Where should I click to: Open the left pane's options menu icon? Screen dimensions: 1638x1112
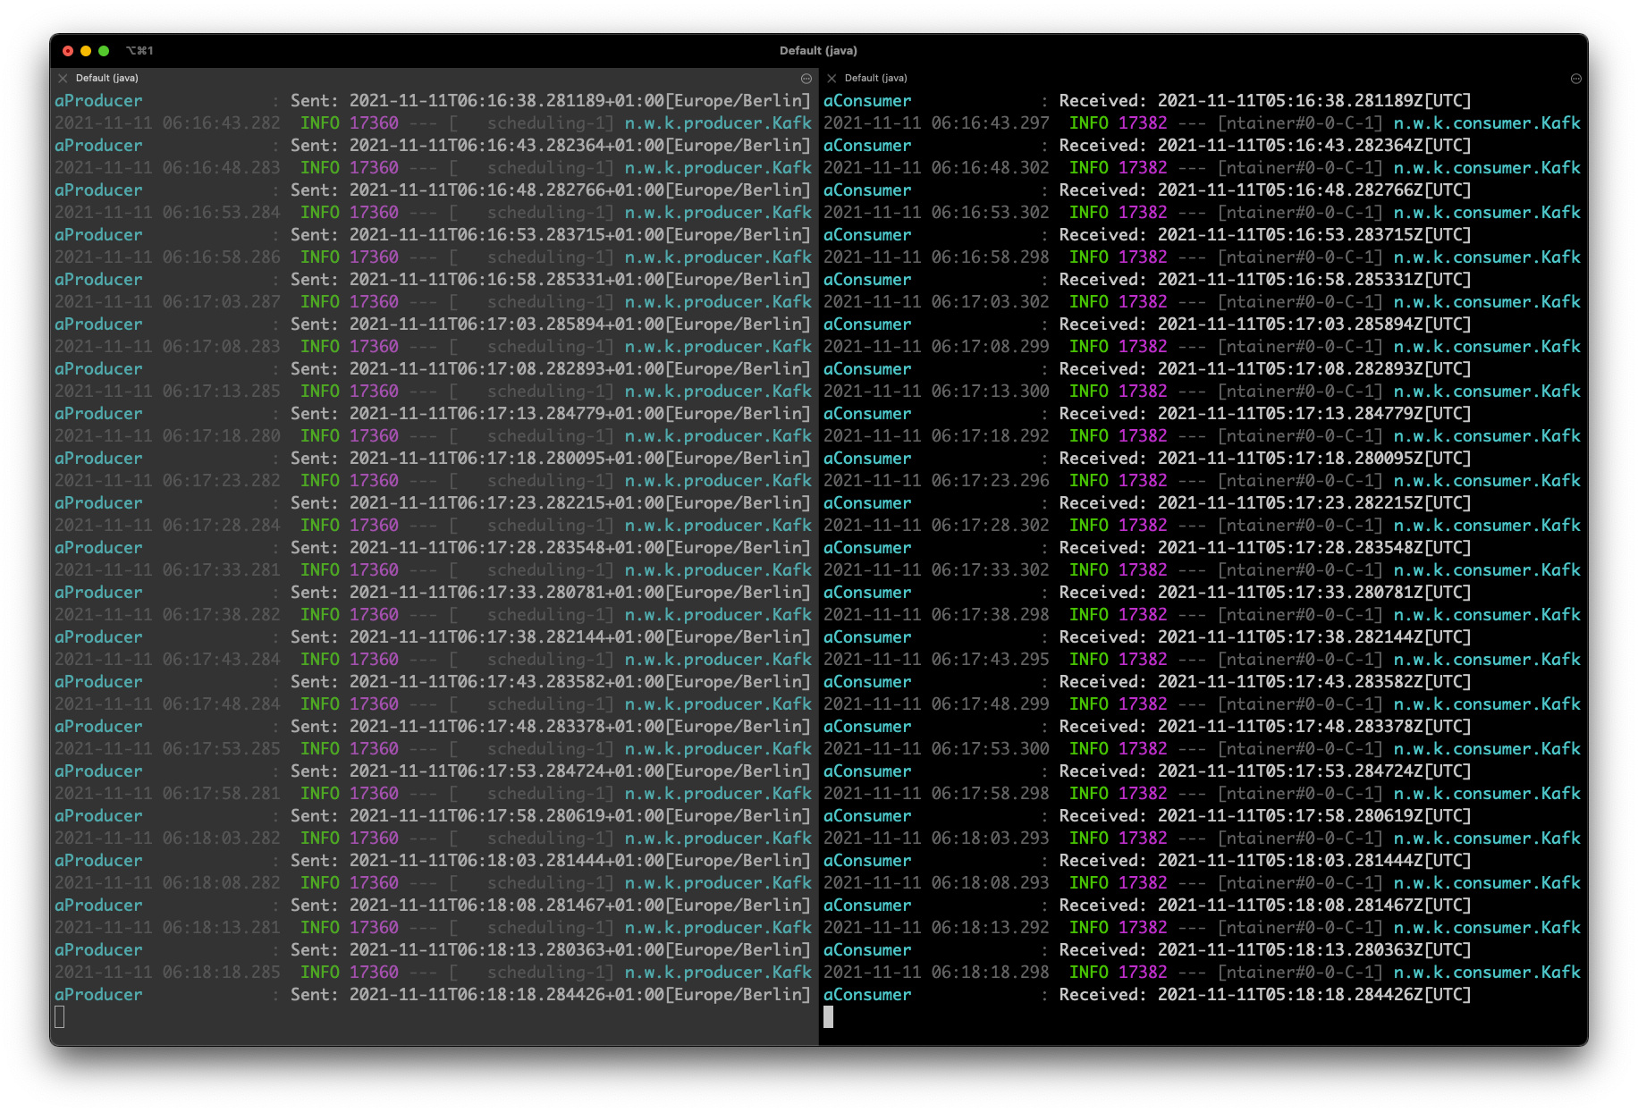806,79
